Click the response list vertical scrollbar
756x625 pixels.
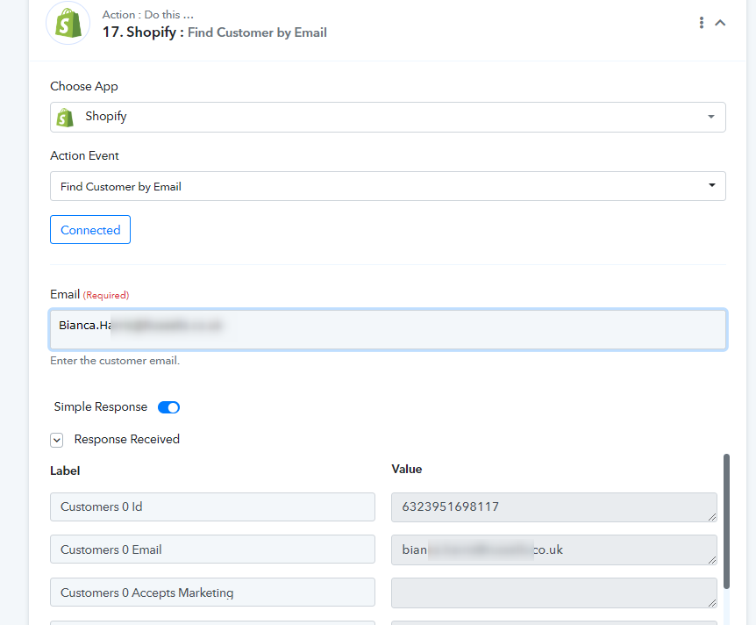coord(726,521)
